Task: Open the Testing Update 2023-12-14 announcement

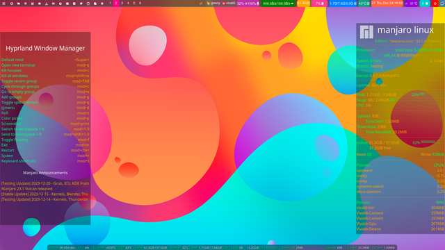Action: click(x=44, y=199)
